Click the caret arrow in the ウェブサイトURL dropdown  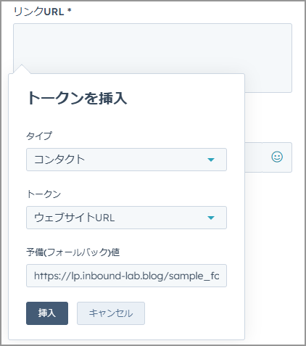coord(211,218)
